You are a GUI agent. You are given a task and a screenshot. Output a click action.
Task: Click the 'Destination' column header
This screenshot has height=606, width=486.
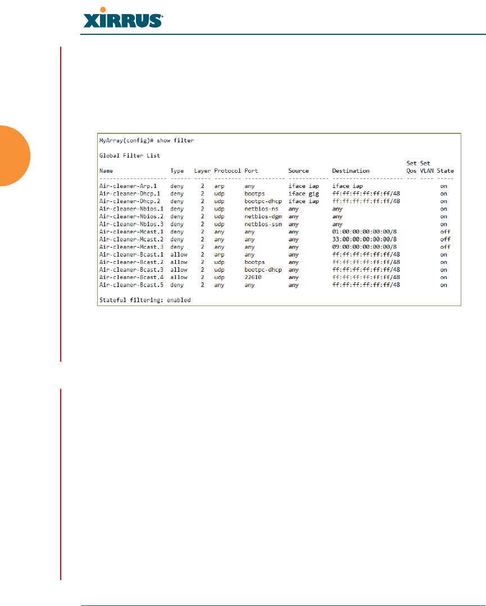(351, 171)
